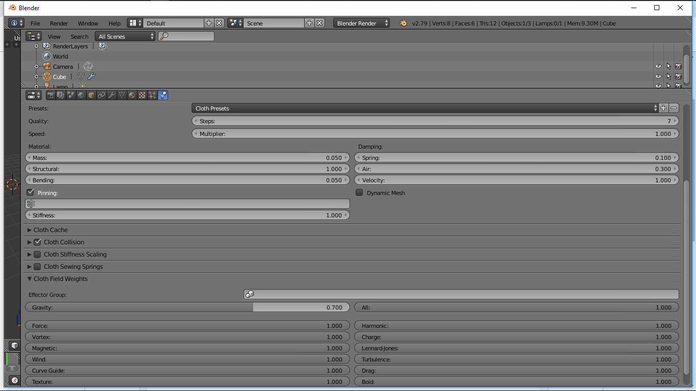Click the Blender logo in info header
The width and height of the screenshot is (696, 391).
click(x=403, y=23)
